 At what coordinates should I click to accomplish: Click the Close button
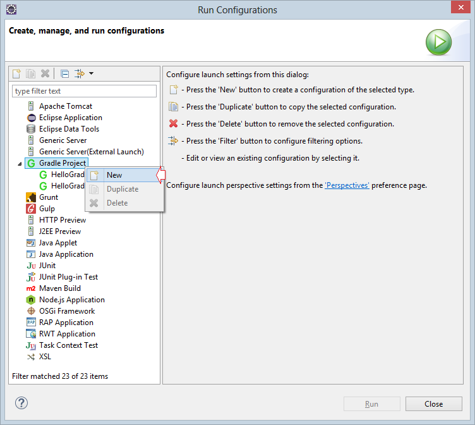(x=433, y=403)
